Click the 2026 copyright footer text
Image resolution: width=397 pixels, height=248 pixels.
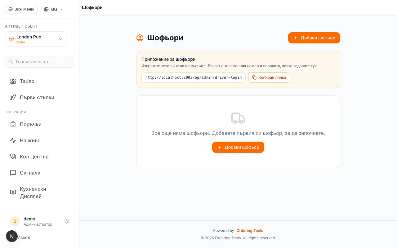tap(238, 238)
